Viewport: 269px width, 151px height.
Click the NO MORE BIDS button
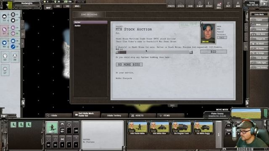click(x=129, y=65)
